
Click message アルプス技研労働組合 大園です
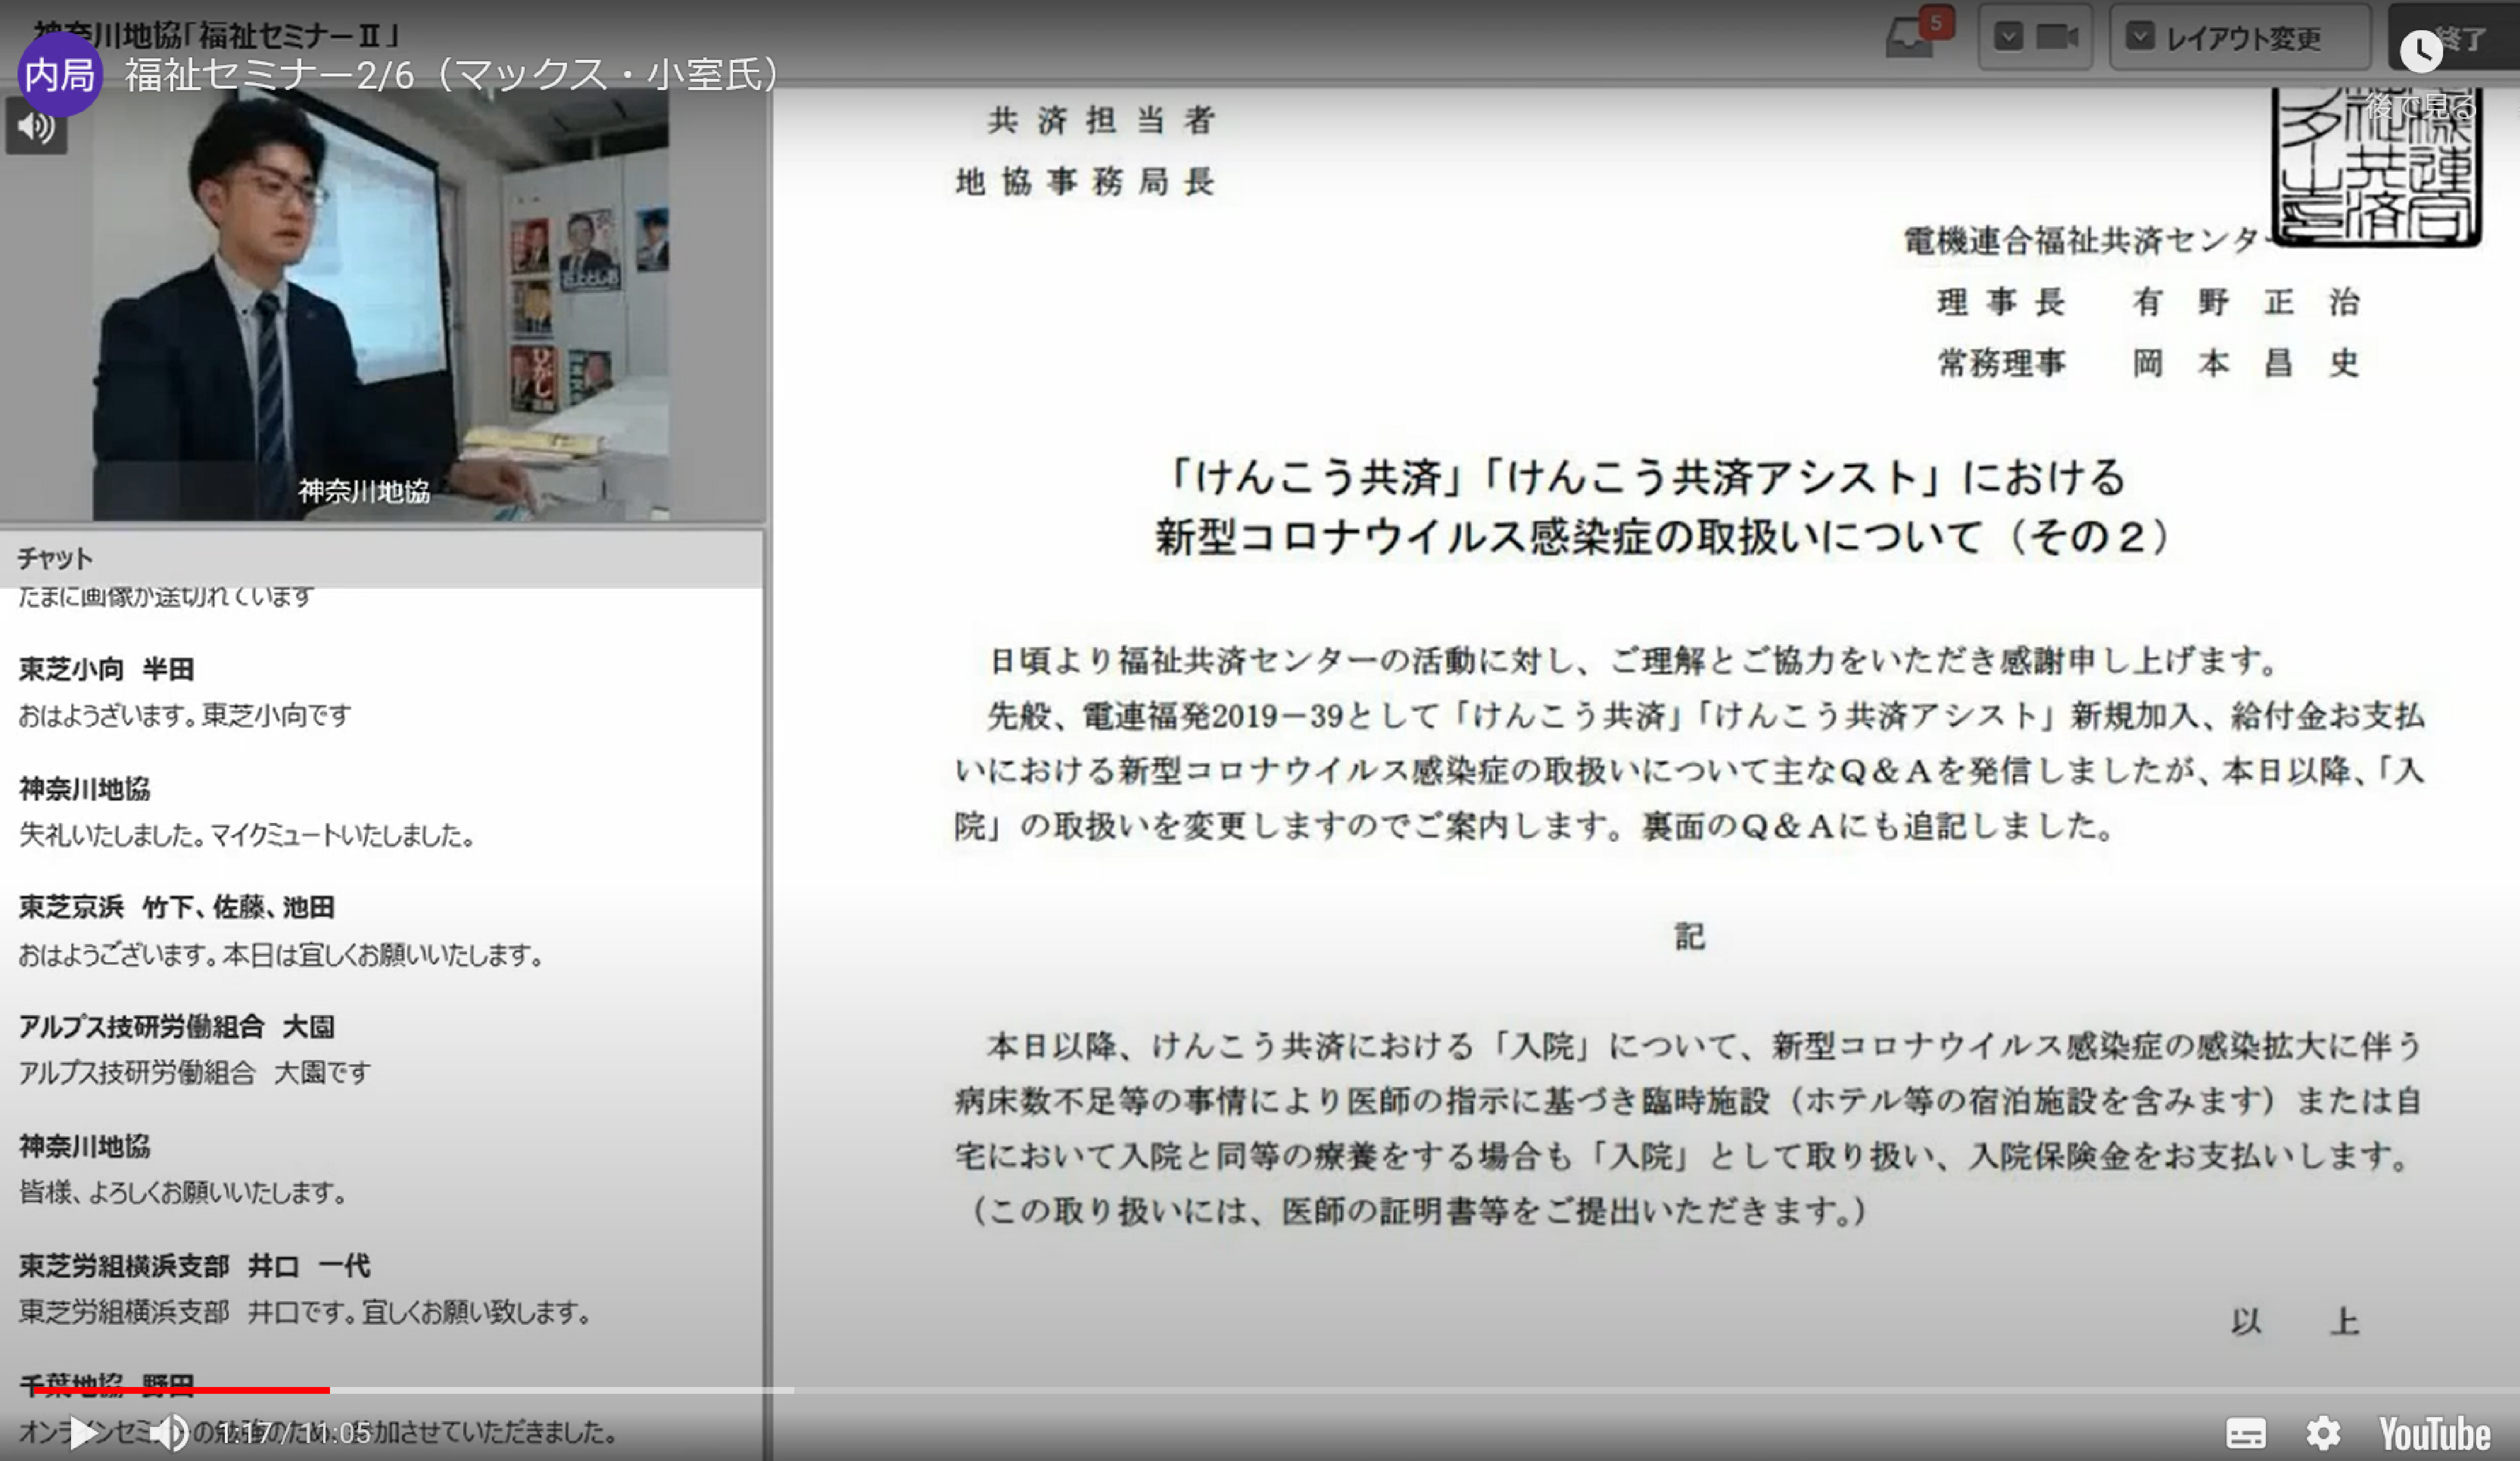[195, 1073]
